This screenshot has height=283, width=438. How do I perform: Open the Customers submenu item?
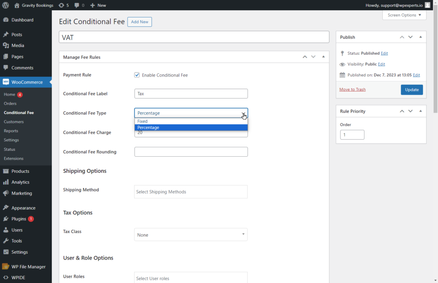14,122
